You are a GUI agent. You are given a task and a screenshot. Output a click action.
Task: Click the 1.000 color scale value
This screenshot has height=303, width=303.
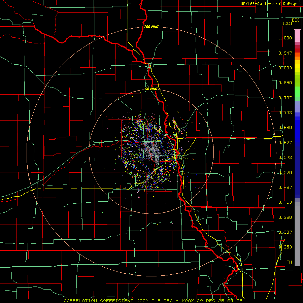[285, 38]
